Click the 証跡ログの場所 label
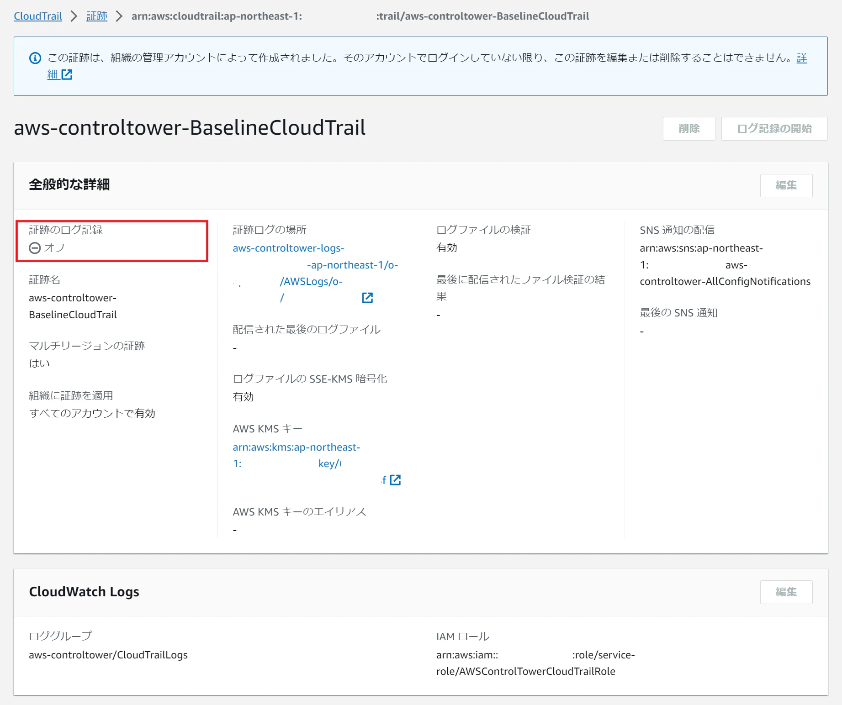Viewport: 842px width, 705px height. 270,230
